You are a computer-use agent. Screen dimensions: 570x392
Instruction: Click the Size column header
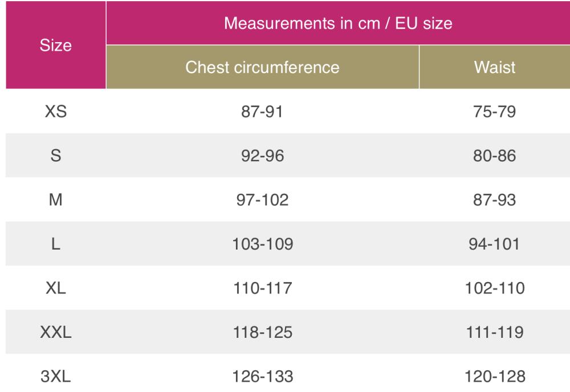pos(56,46)
